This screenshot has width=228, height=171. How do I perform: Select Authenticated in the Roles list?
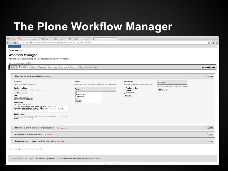81,95
